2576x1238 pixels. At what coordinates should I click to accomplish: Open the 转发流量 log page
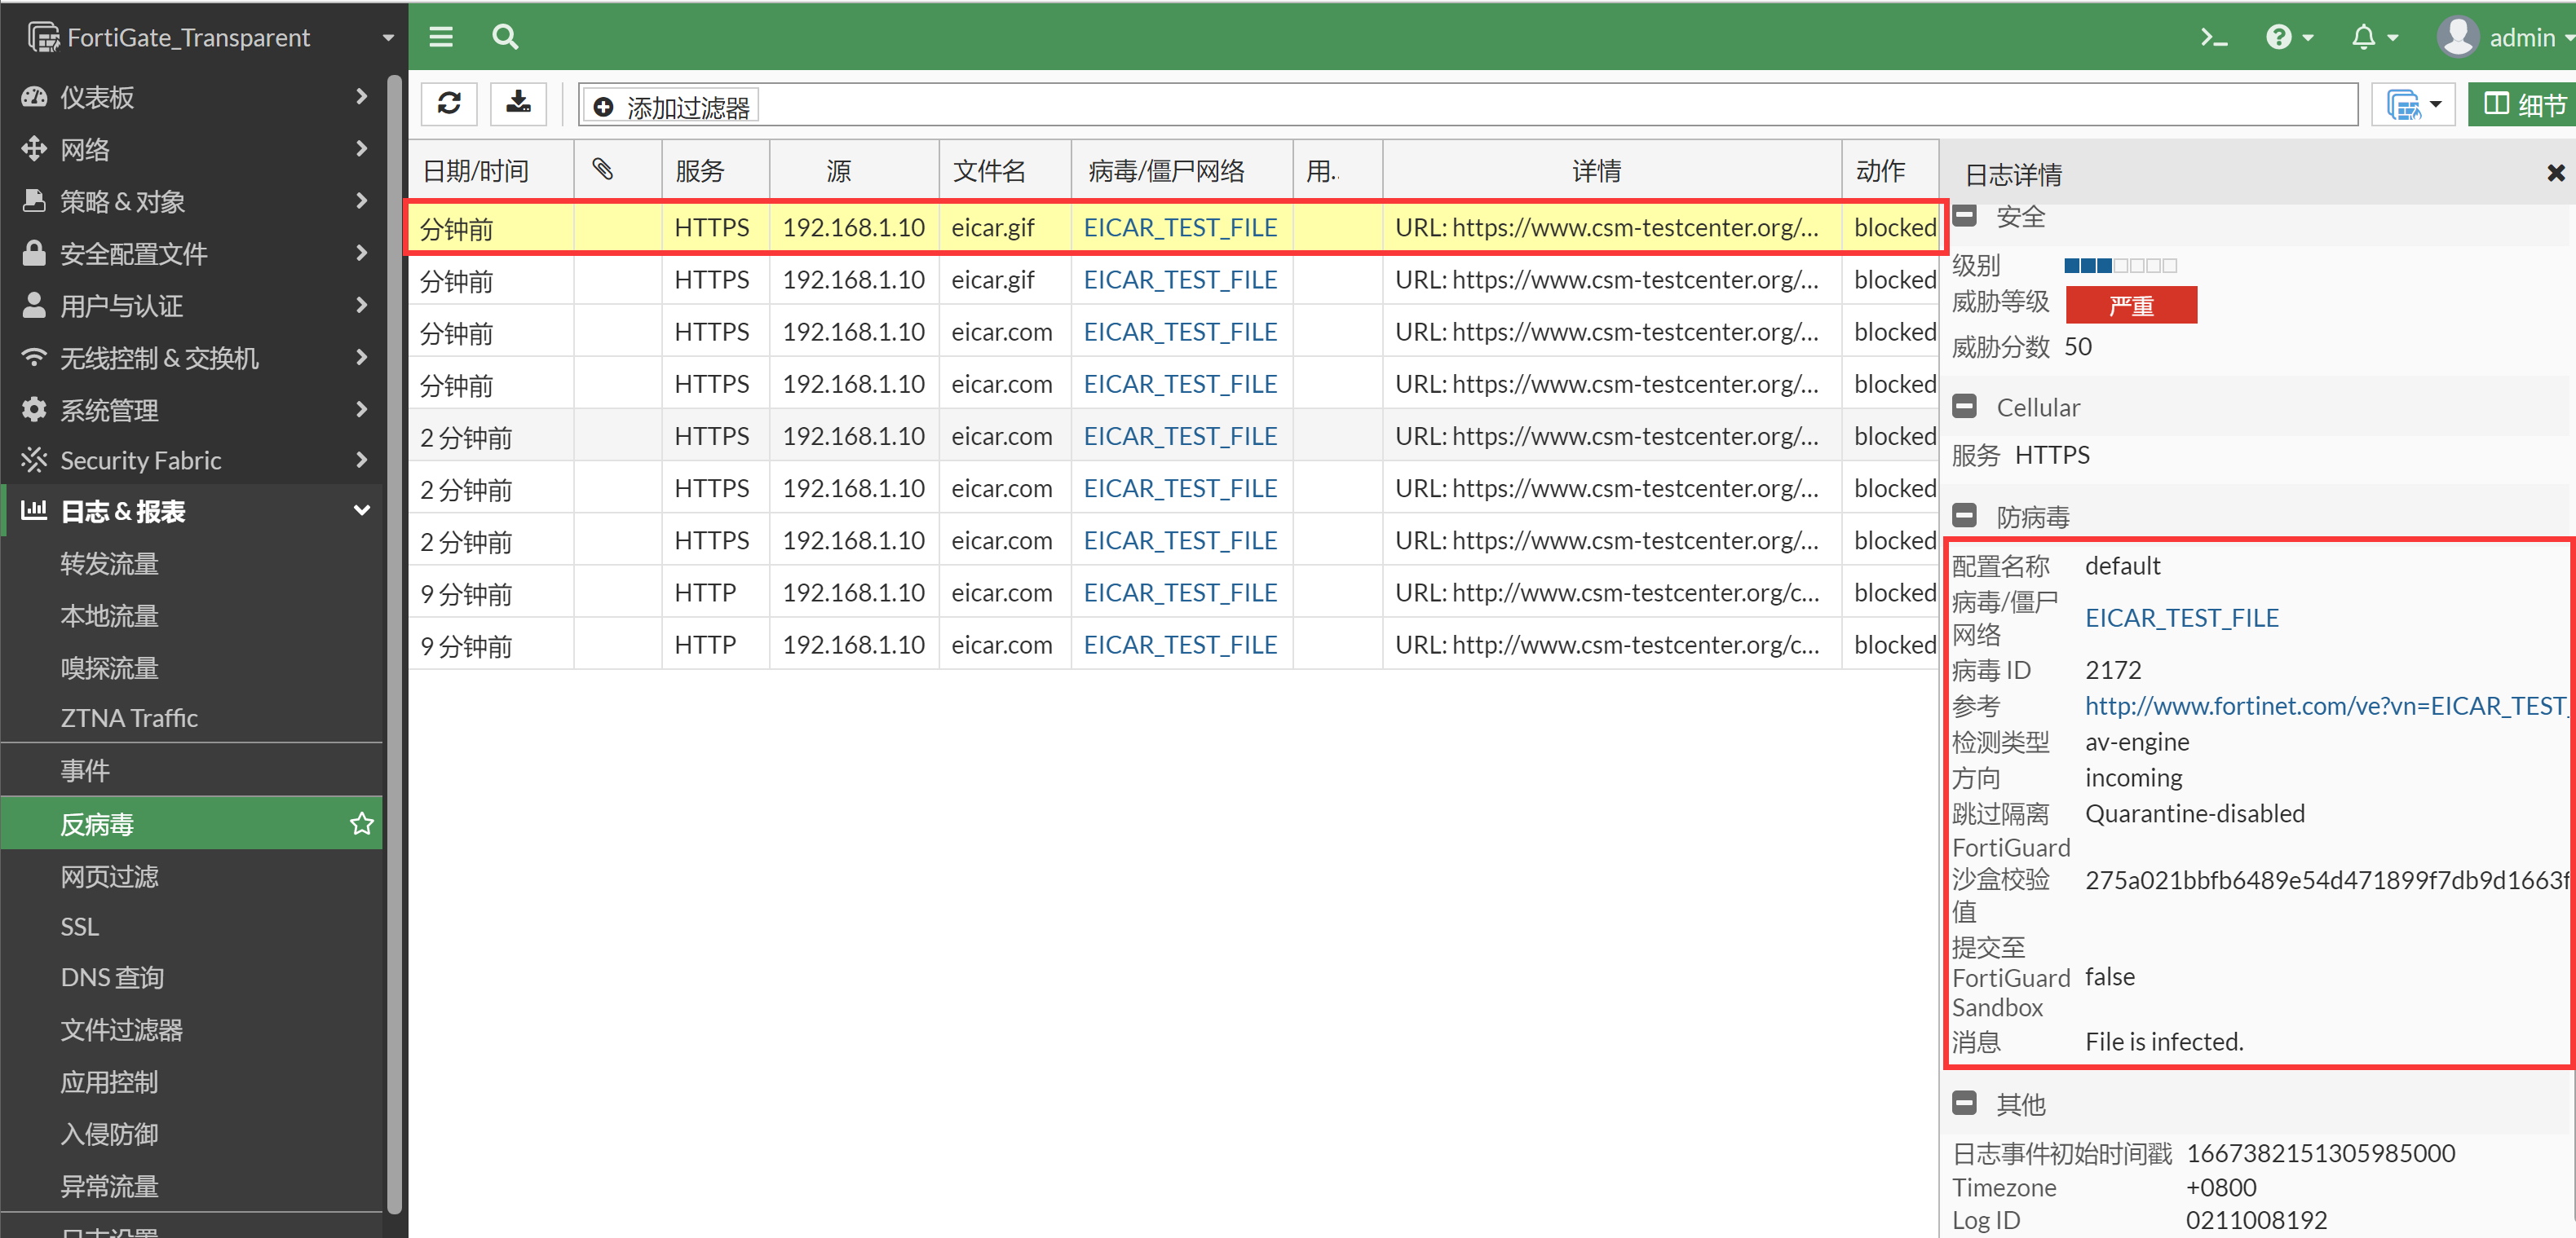[110, 563]
